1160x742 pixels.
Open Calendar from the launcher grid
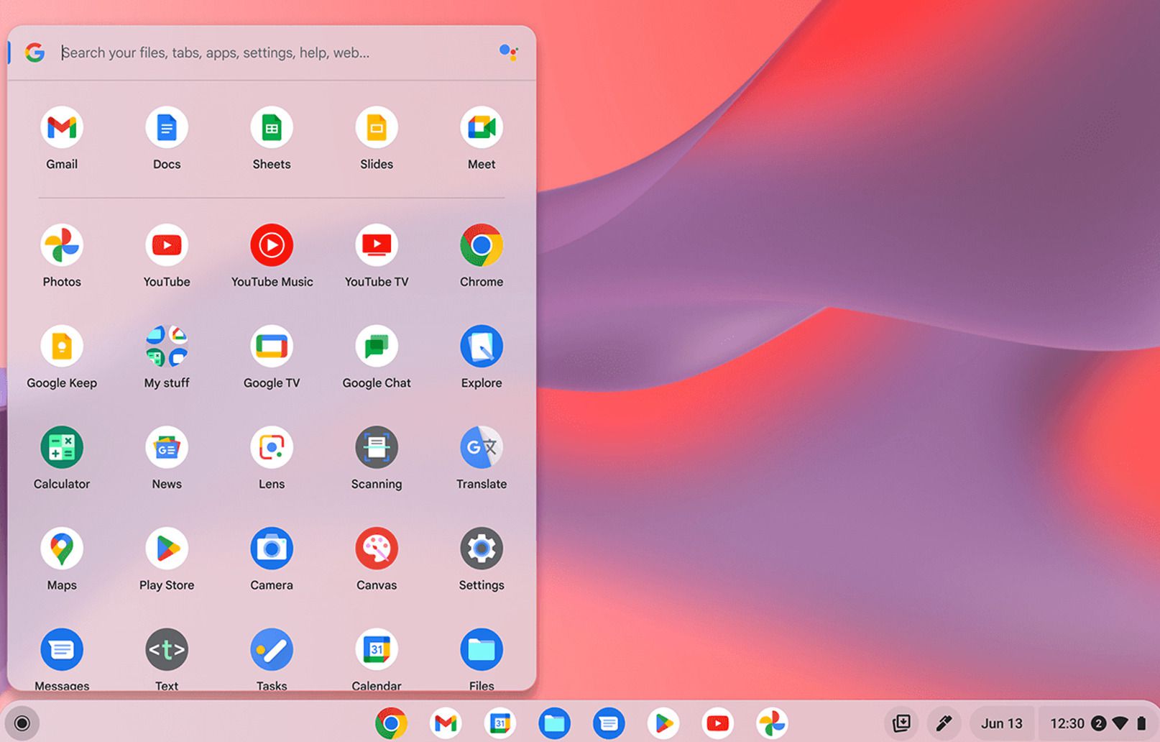click(x=377, y=650)
